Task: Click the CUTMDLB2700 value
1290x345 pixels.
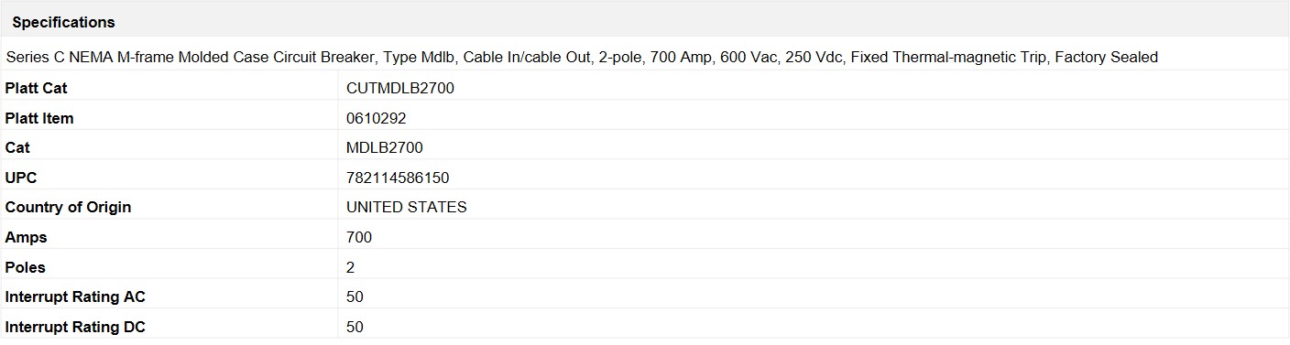Action: pyautogui.click(x=400, y=88)
